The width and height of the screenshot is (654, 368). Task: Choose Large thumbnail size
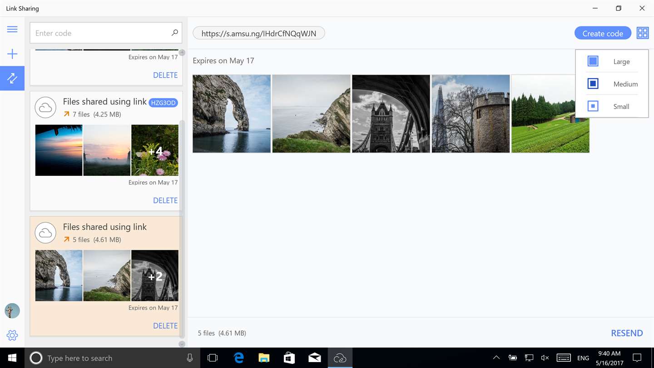tap(612, 61)
